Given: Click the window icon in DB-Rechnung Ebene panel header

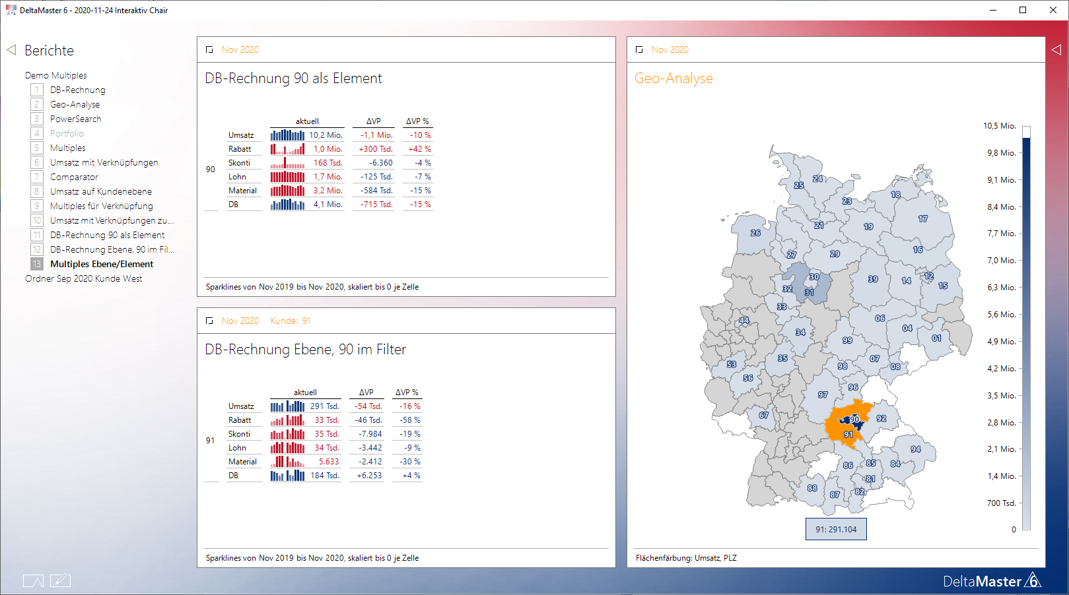Looking at the screenshot, I should [209, 321].
